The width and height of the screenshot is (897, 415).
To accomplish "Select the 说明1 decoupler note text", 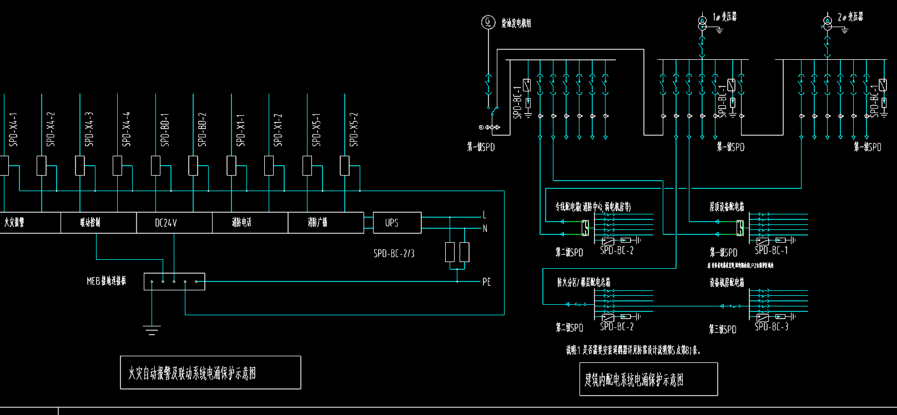I will (633, 350).
